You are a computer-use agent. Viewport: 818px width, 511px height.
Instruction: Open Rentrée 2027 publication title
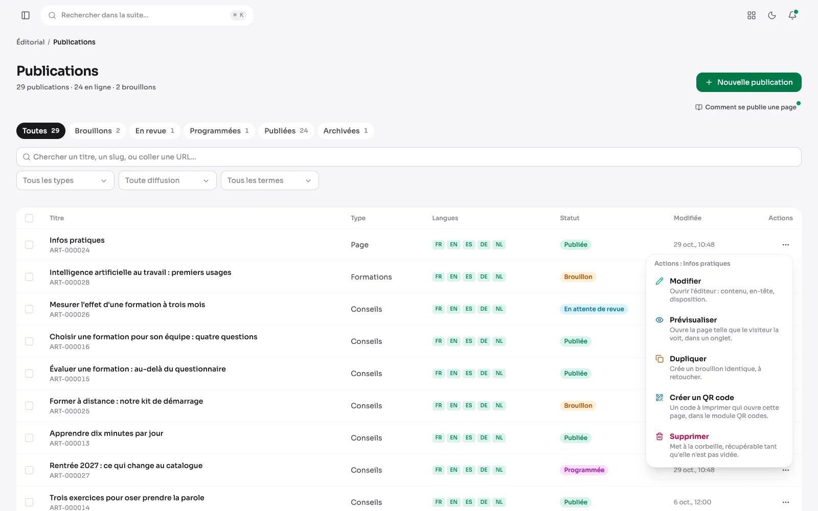tap(126, 466)
